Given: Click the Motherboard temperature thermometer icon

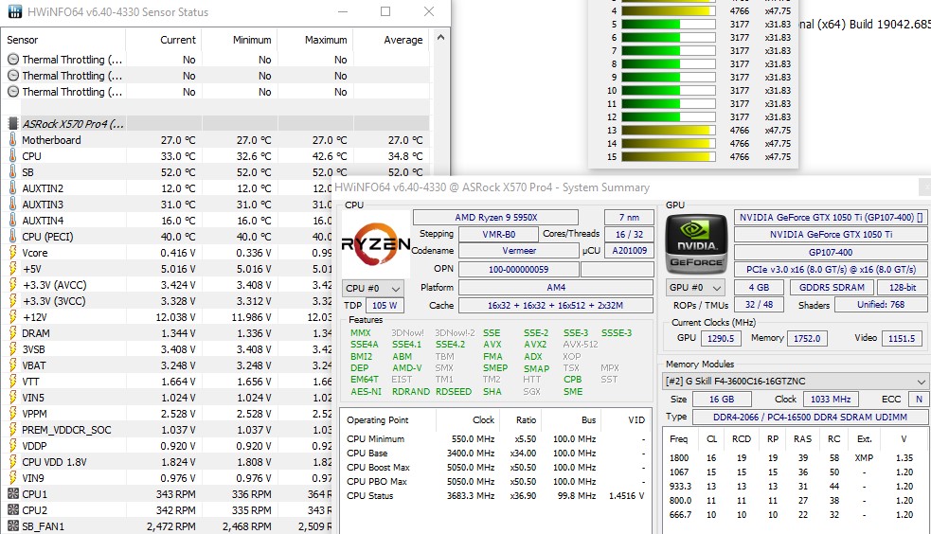Looking at the screenshot, I should pos(12,139).
